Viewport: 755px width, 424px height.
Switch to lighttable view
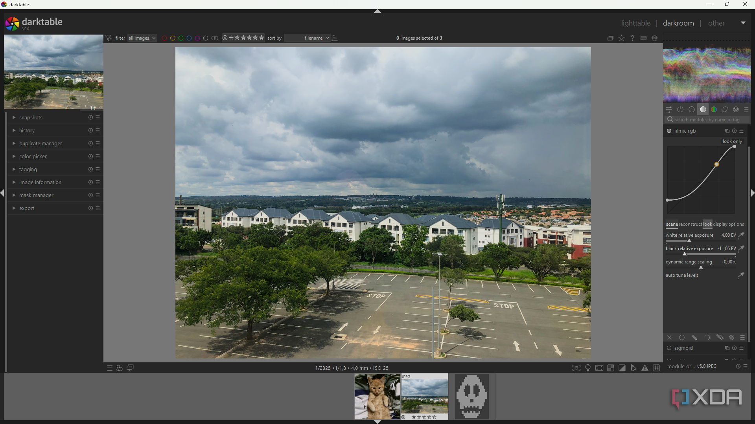pos(635,23)
